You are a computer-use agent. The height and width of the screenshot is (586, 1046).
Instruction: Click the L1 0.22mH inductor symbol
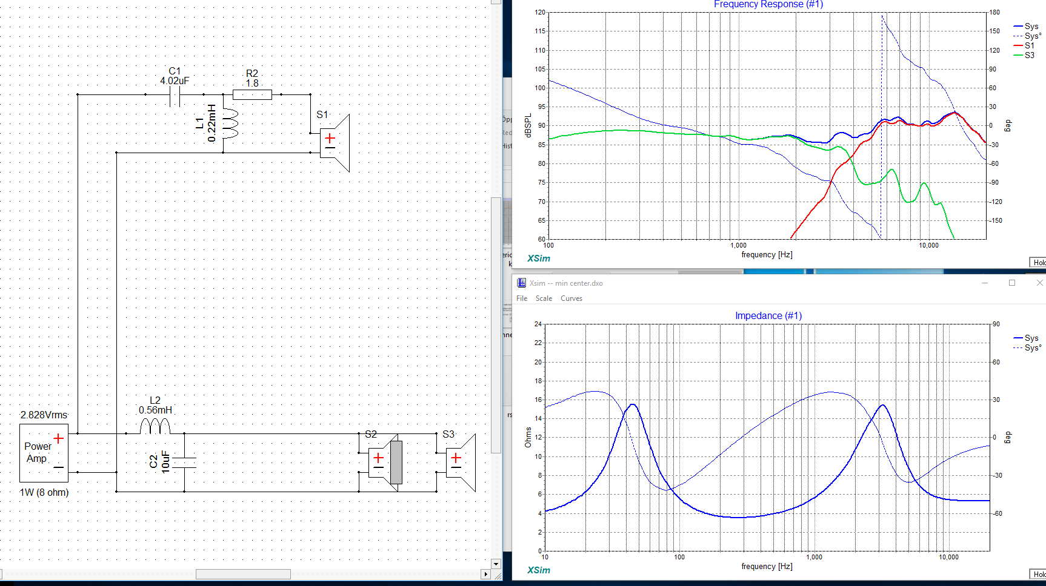(x=228, y=123)
